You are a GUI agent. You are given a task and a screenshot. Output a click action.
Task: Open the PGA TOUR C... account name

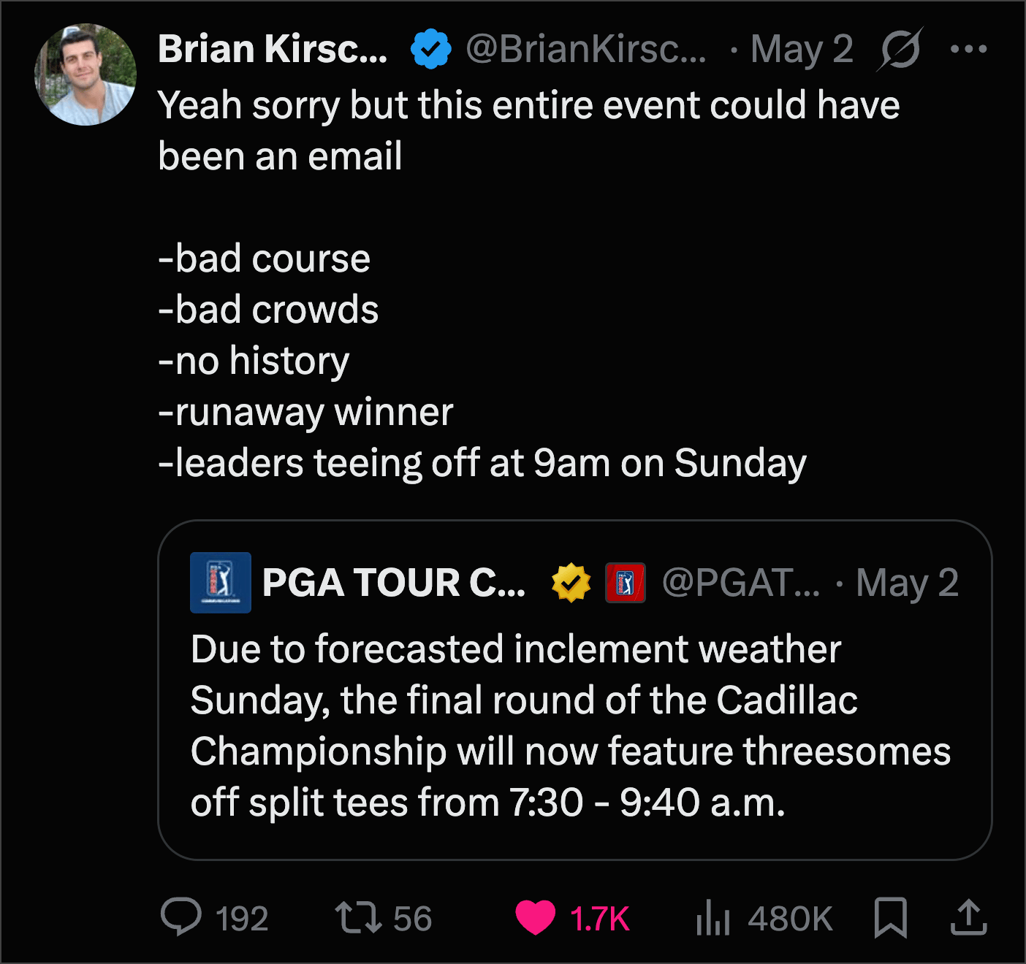point(394,583)
